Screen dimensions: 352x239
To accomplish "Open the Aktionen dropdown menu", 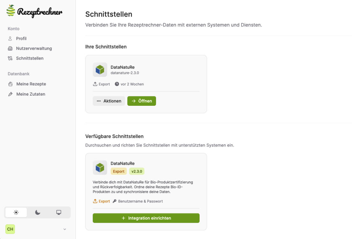I will (109, 101).
